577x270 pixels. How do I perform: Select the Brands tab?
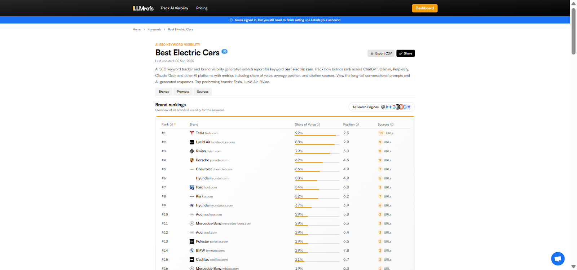click(164, 92)
